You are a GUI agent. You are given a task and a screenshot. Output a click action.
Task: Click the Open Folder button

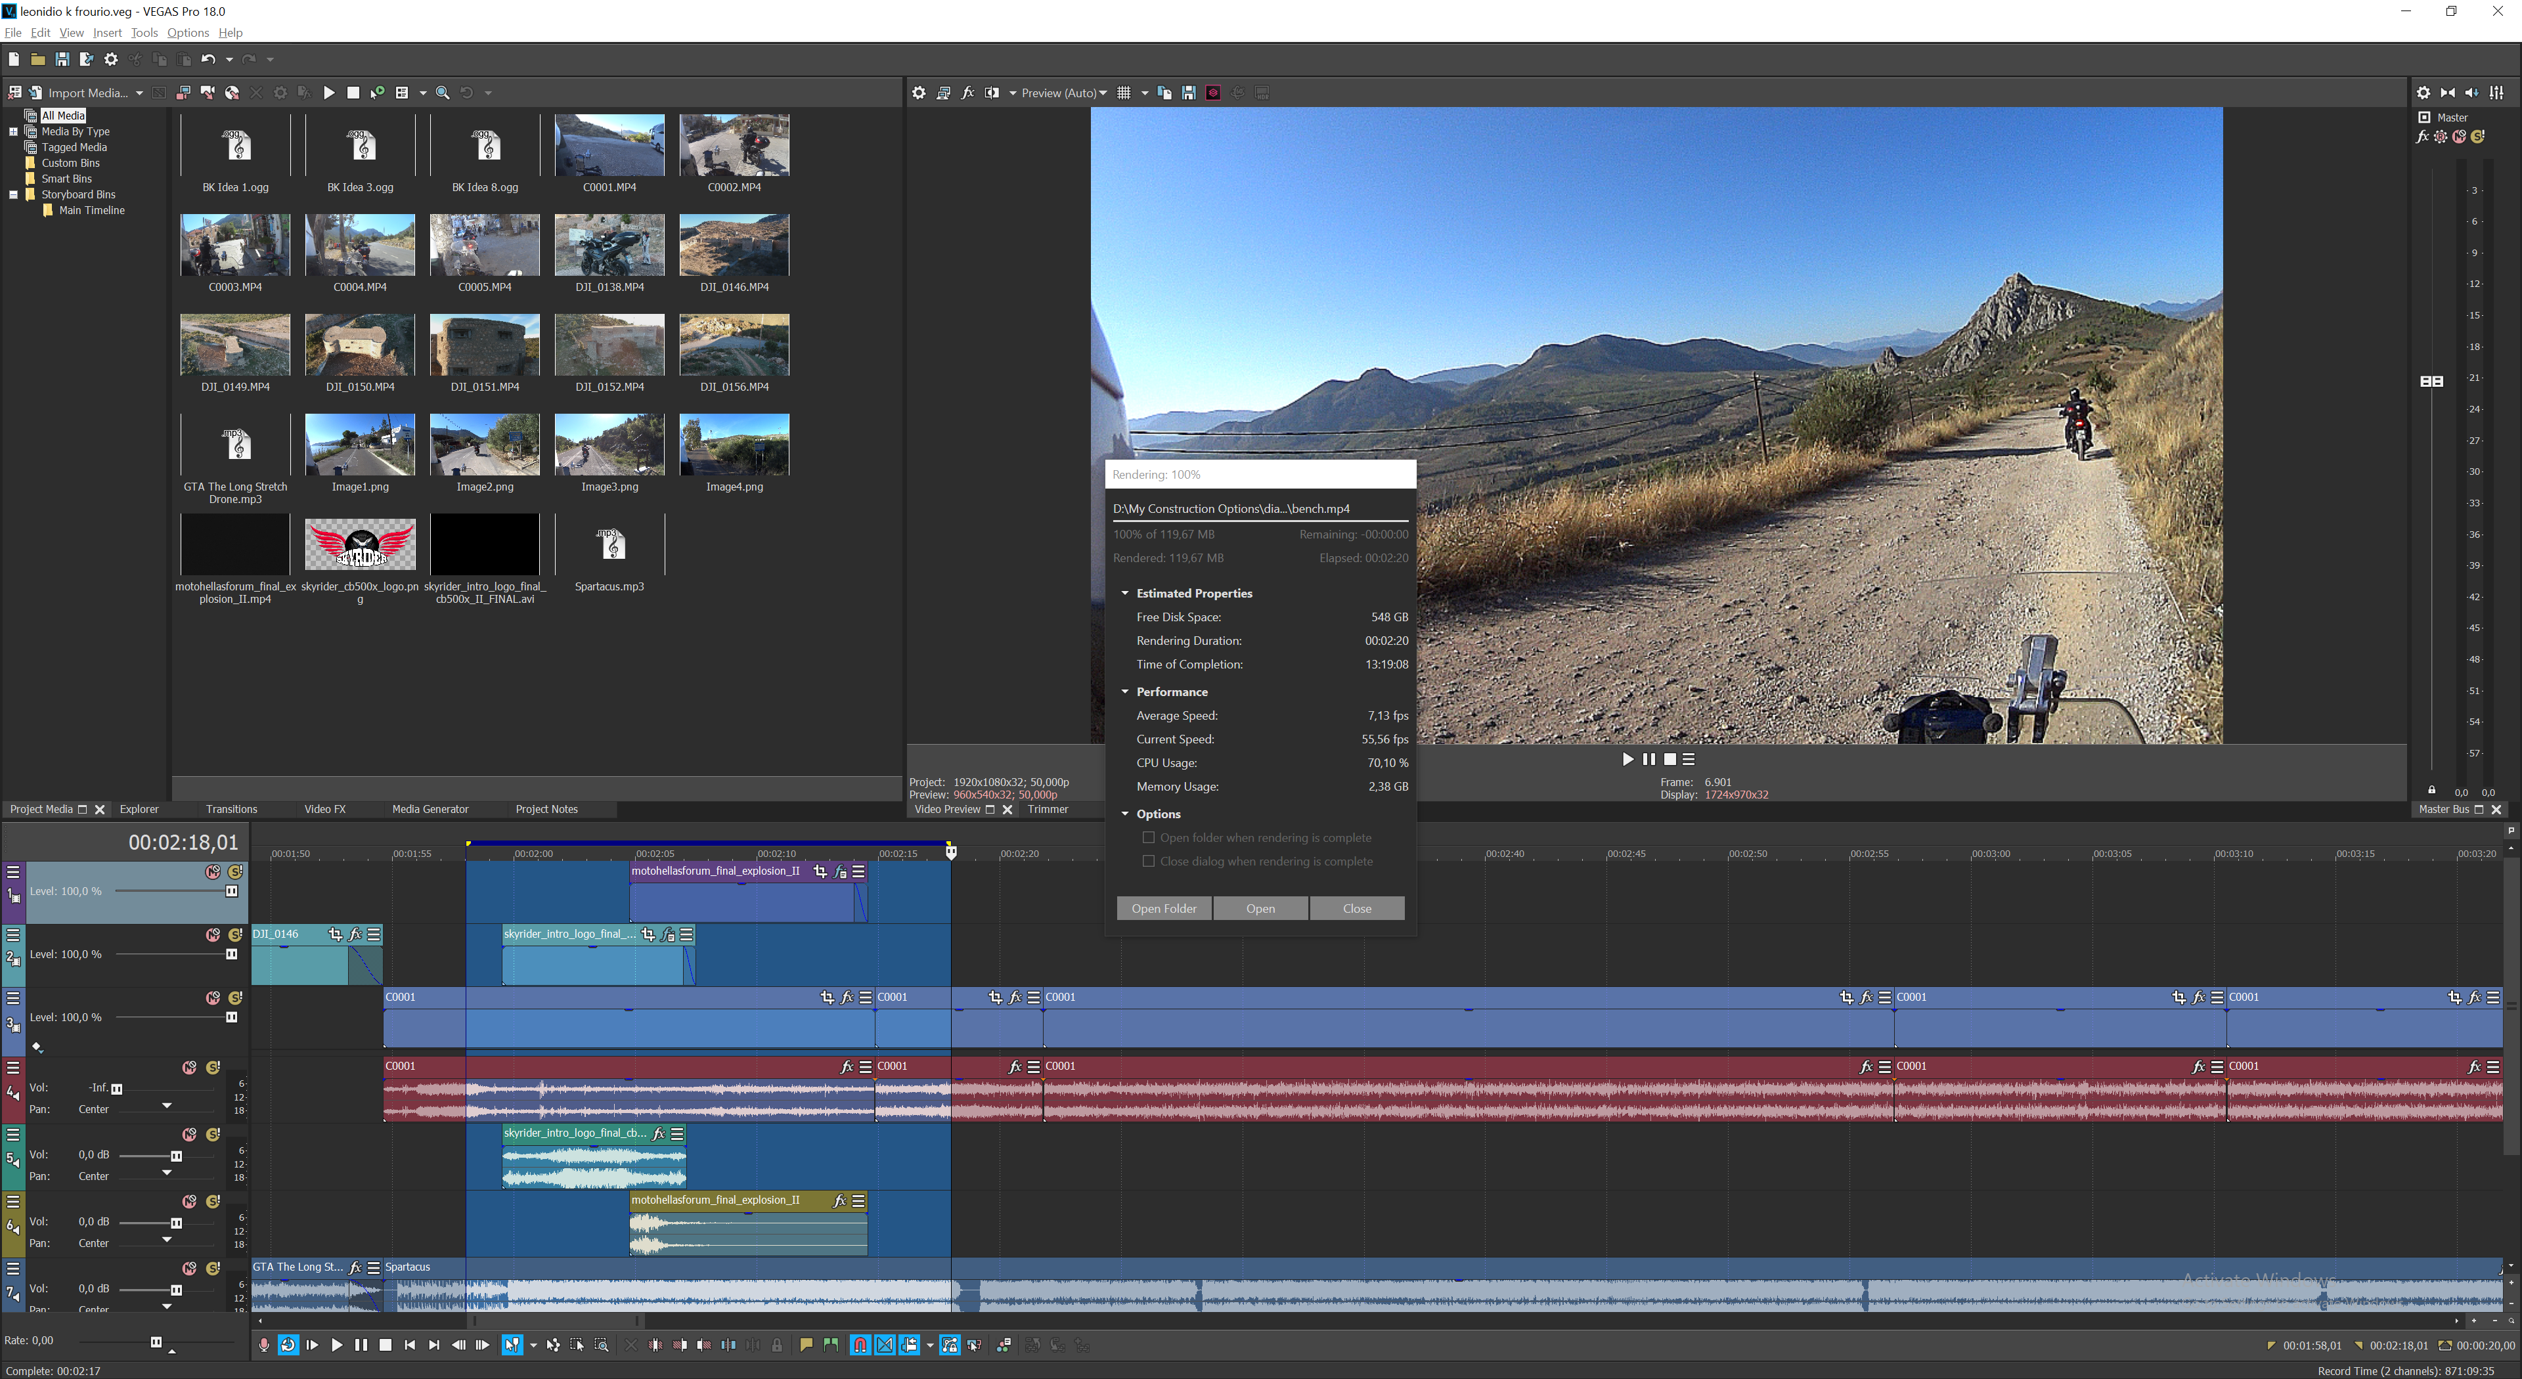click(x=1163, y=908)
